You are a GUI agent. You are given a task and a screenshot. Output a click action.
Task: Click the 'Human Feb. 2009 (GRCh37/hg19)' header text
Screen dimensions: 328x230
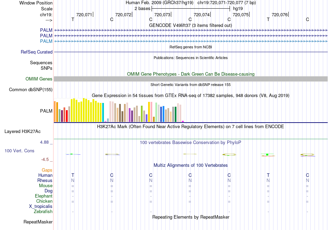(160, 3)
